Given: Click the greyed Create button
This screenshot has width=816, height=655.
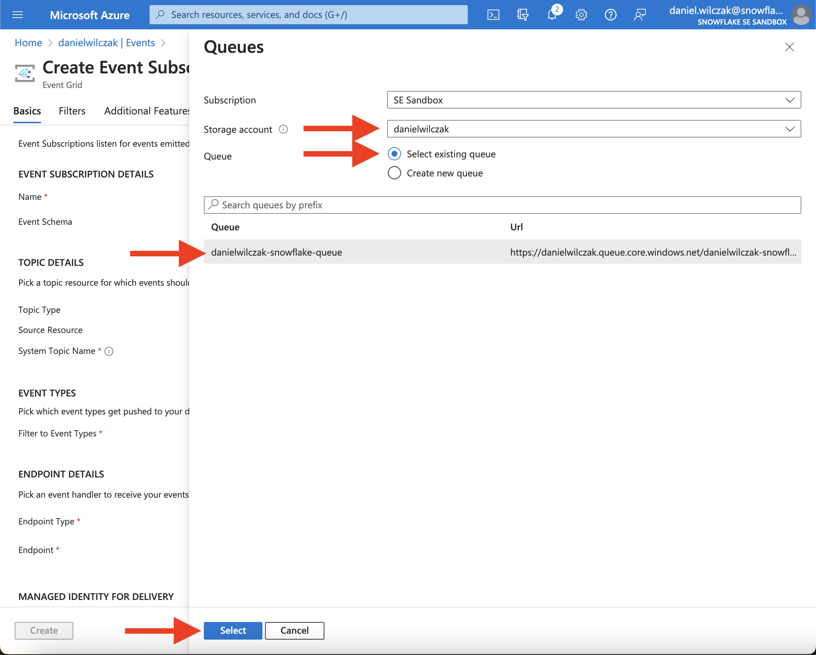Looking at the screenshot, I should point(44,630).
